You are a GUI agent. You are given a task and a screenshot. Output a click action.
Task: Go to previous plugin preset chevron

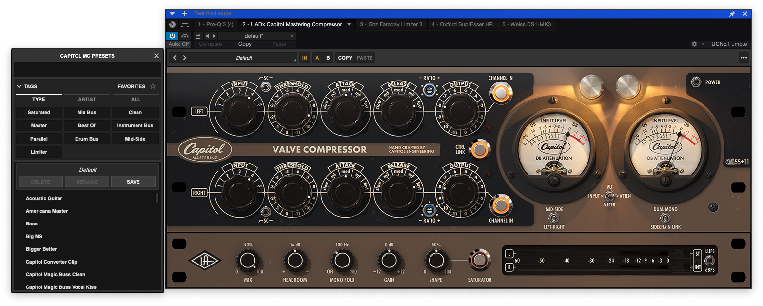point(175,58)
